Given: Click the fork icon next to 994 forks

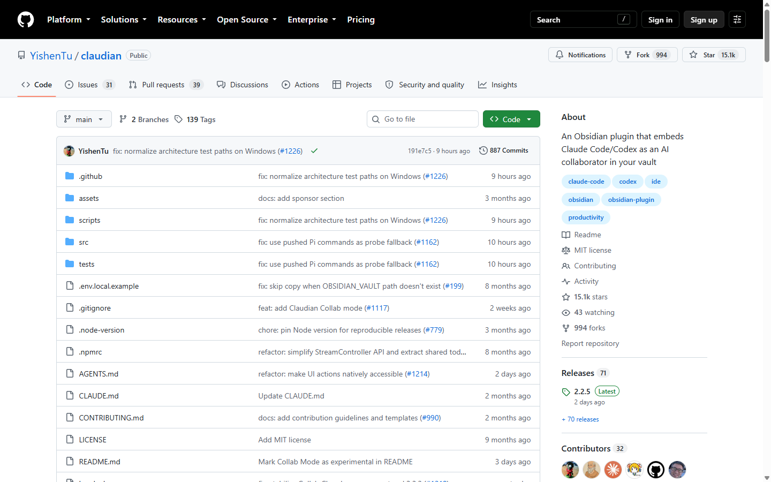Looking at the screenshot, I should (x=566, y=328).
